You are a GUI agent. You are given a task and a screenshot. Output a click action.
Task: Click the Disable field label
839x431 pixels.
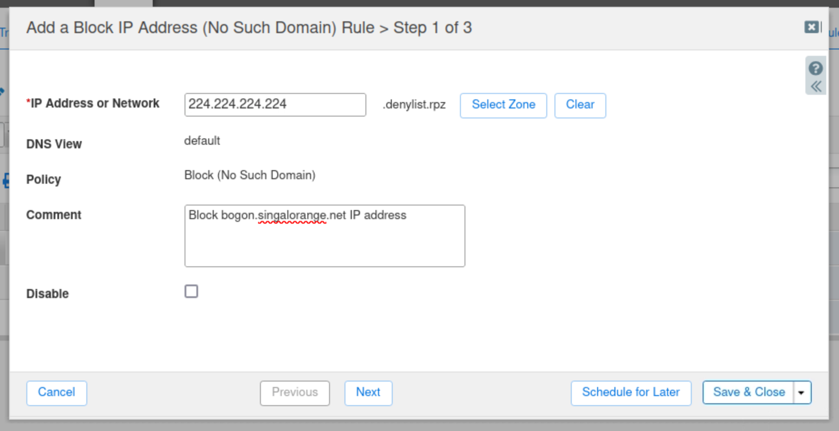(47, 294)
